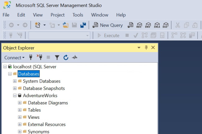The height and width of the screenshot is (134, 202).
Task: Open Object Explorer window position dropdown arrow
Action: click(x=139, y=47)
